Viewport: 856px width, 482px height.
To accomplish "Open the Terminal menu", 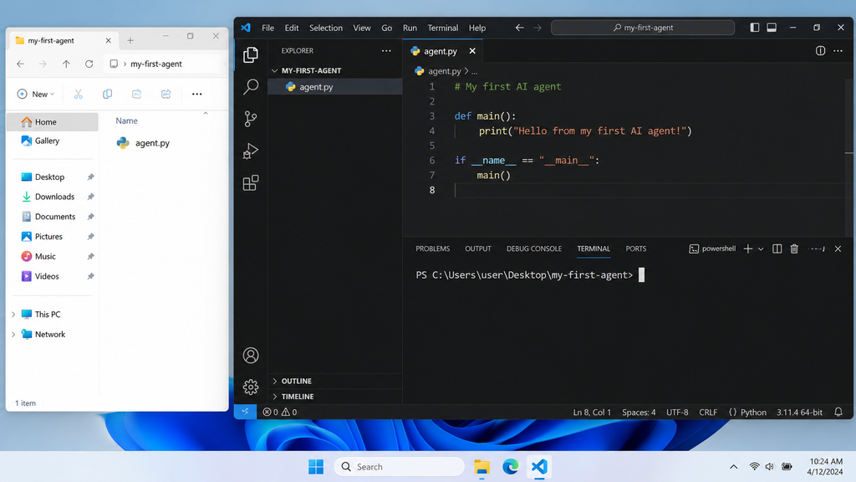I will (443, 28).
